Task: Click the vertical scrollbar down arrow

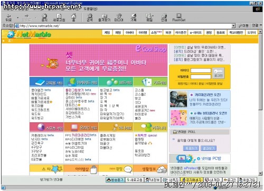Action: 260,173
